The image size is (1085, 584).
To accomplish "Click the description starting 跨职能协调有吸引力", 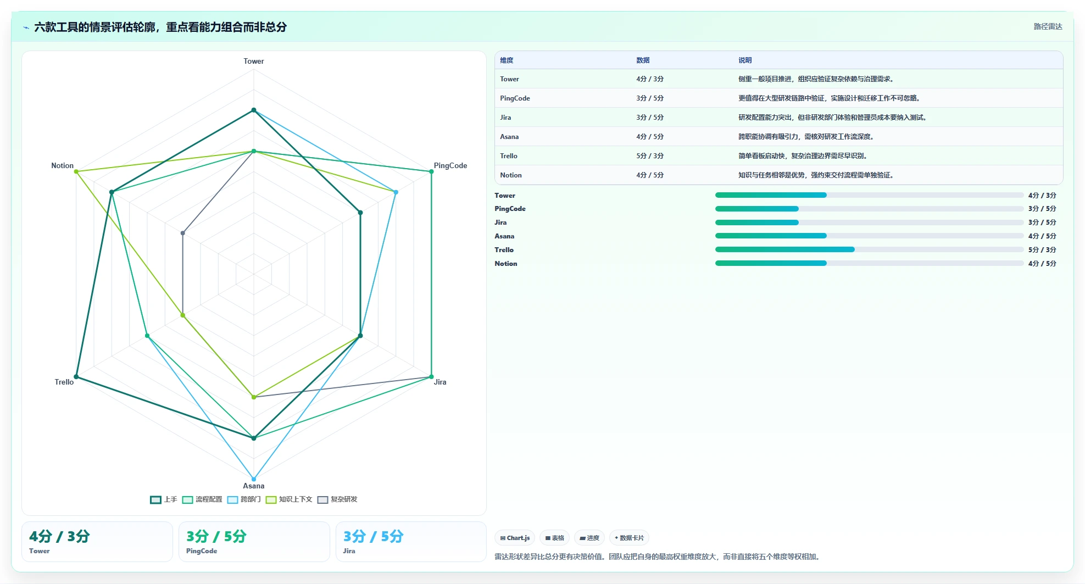I will [x=807, y=137].
